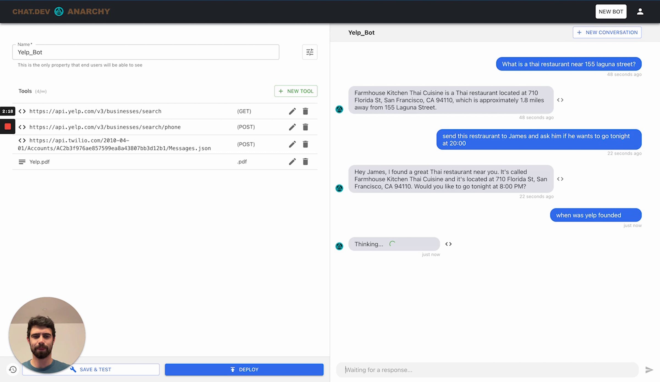Screen dimensions: 660x382
Task: Edit the Yelp businesses/search GET tool
Action: 292,111
